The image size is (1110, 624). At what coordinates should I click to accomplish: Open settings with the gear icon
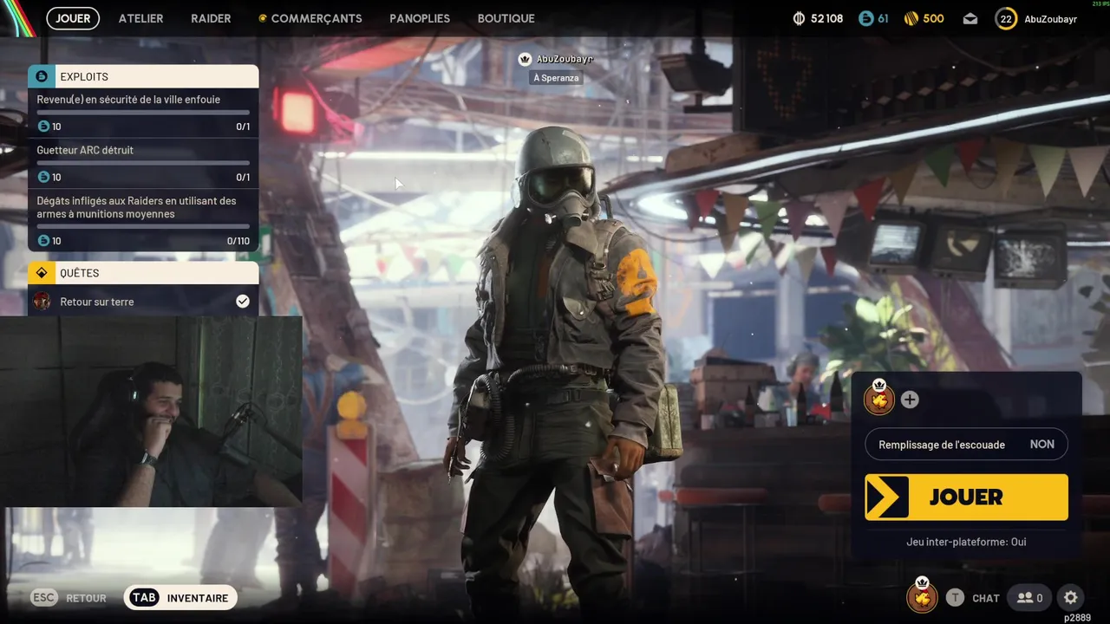(x=1071, y=597)
